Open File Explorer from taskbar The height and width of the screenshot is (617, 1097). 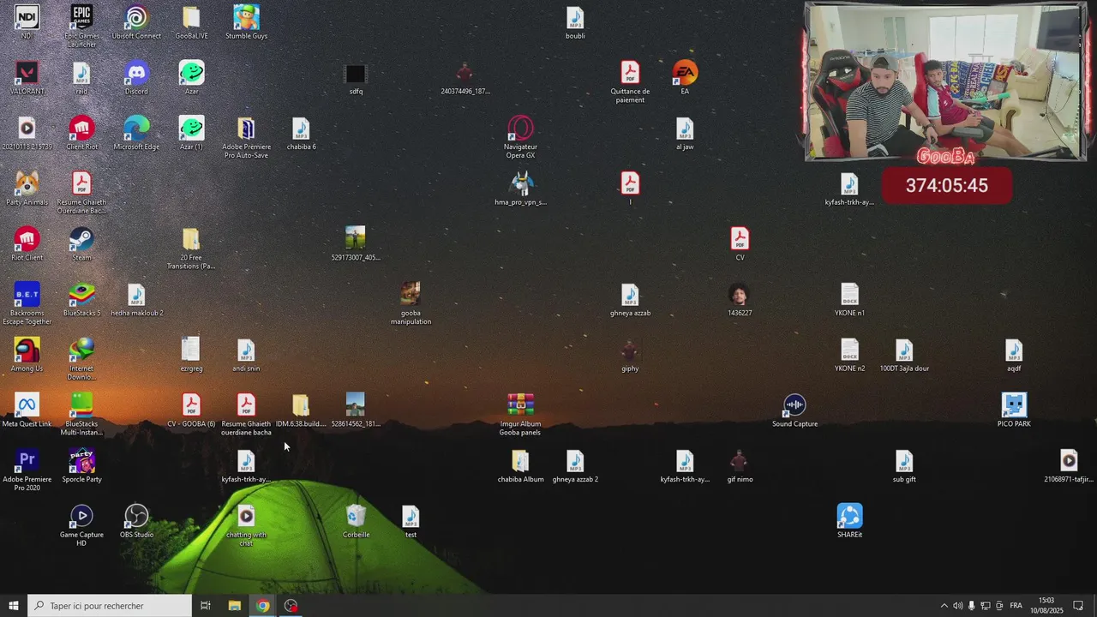tap(234, 606)
